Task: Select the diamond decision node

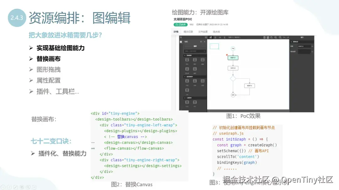Action: (x=233, y=78)
